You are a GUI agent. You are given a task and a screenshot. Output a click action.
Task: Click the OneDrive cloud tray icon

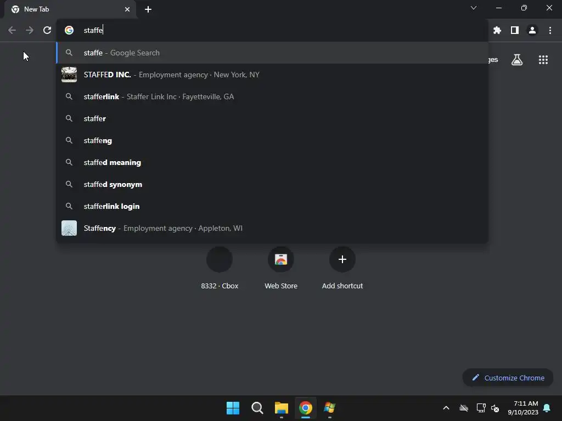[x=464, y=408]
